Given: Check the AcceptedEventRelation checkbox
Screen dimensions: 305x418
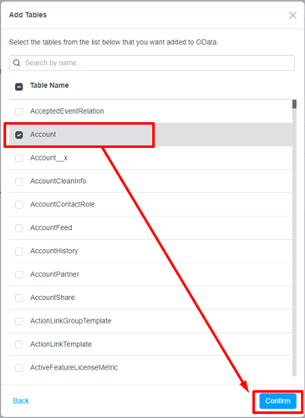Looking at the screenshot, I should [x=19, y=111].
